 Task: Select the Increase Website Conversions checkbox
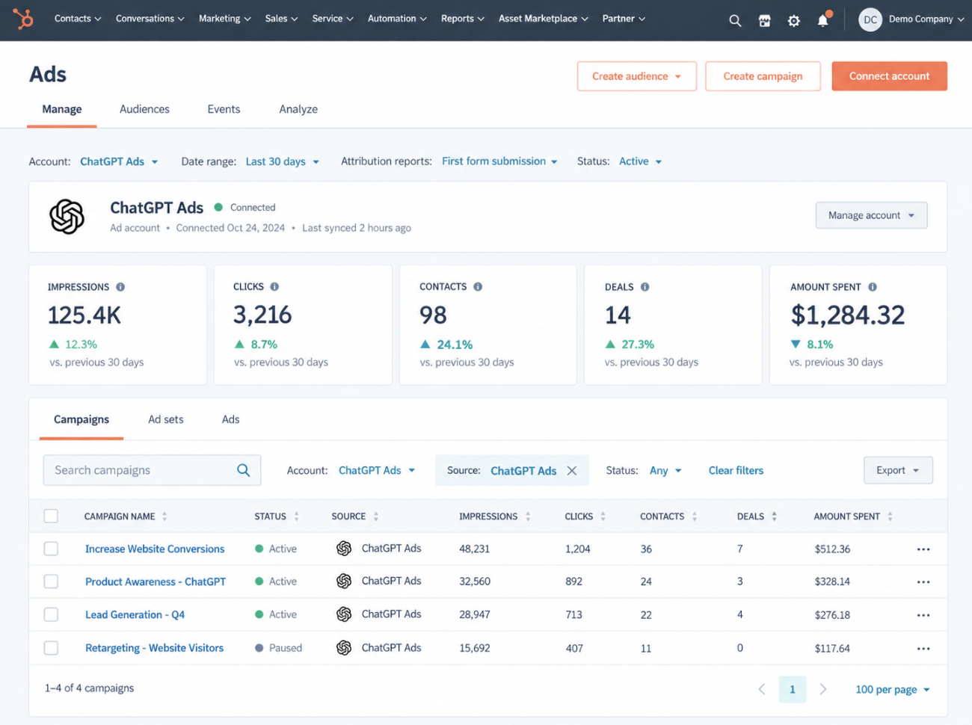[x=51, y=549]
